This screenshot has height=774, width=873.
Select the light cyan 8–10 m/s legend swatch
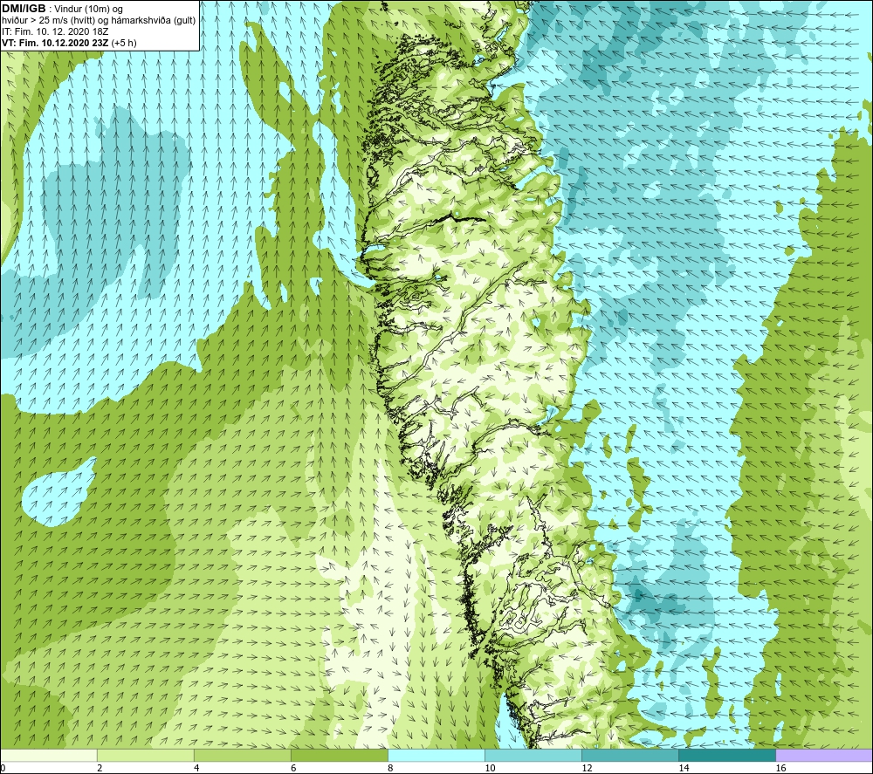pos(436,755)
